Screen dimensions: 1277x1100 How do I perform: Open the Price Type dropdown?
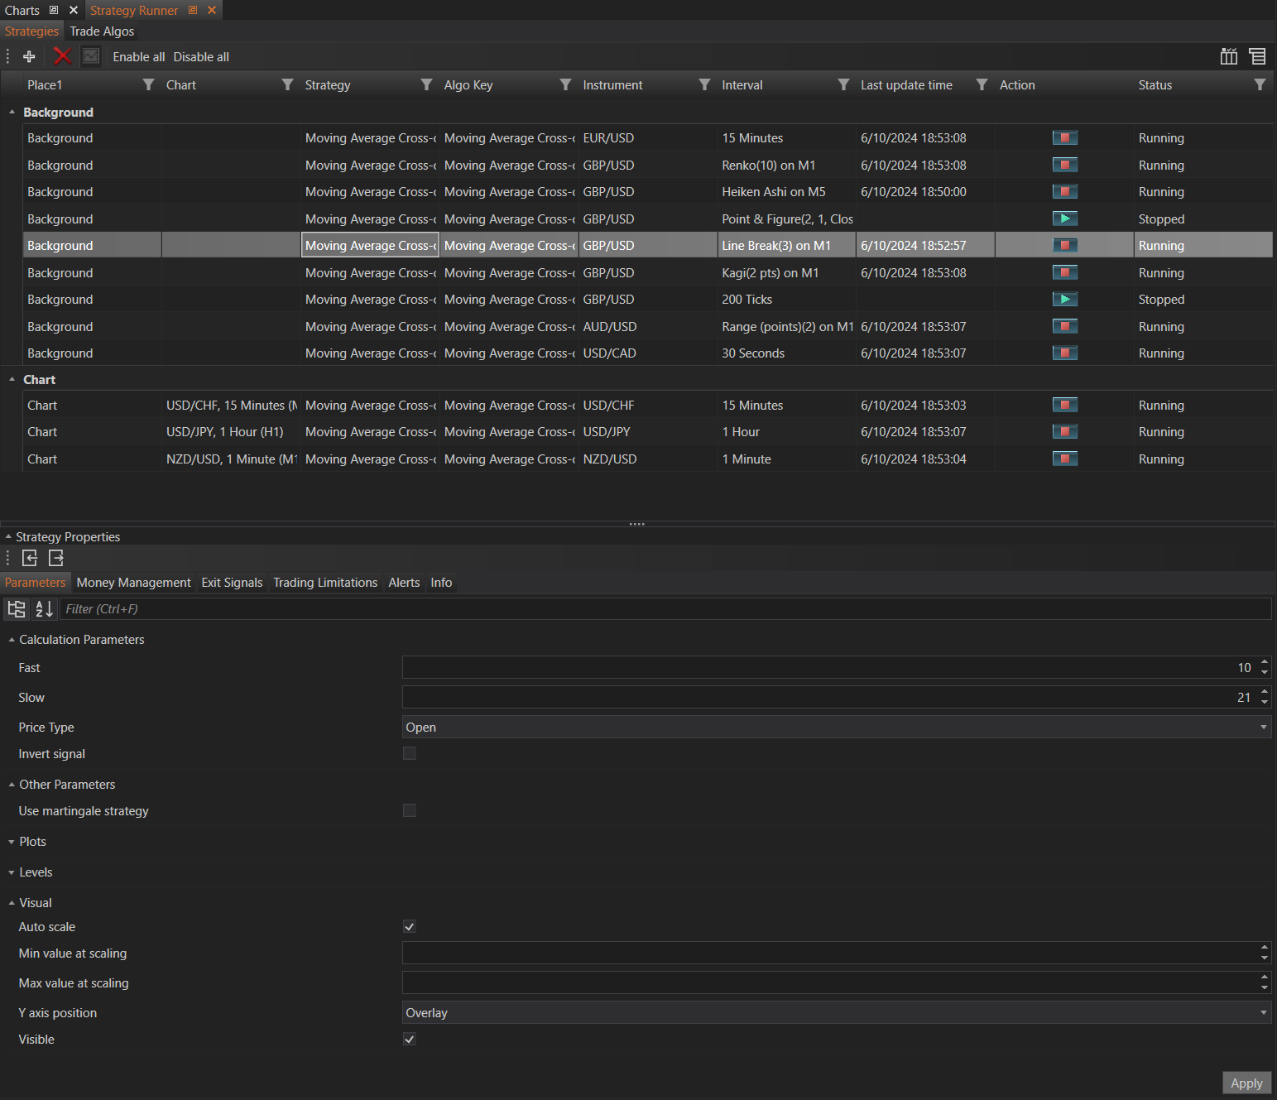point(836,728)
